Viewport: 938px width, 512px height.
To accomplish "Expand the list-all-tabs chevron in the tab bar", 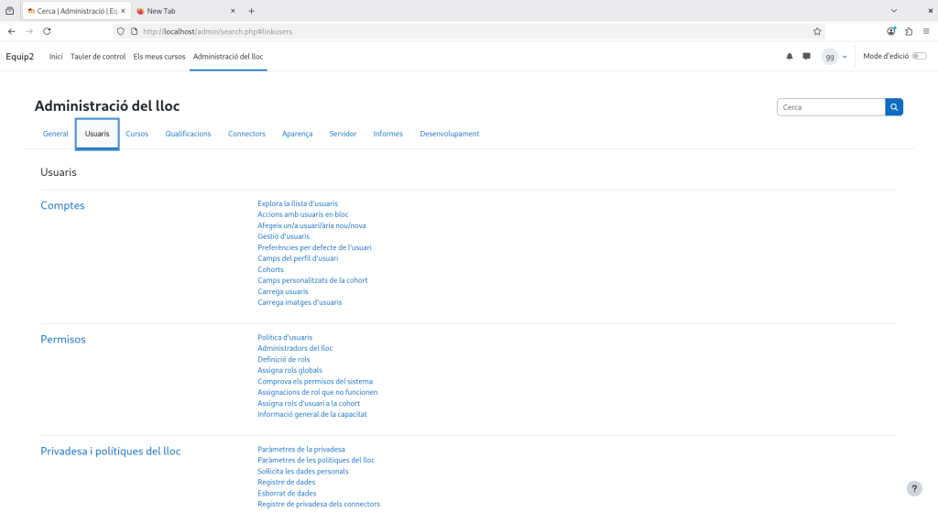I will 894,11.
